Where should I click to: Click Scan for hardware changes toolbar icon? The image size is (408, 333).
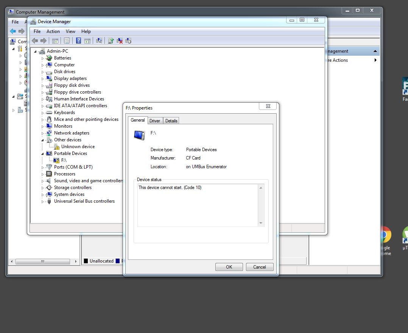click(99, 41)
